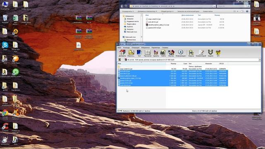
Task: Open the Найти (Find) tool in WinRAR
Action: click(x=163, y=53)
